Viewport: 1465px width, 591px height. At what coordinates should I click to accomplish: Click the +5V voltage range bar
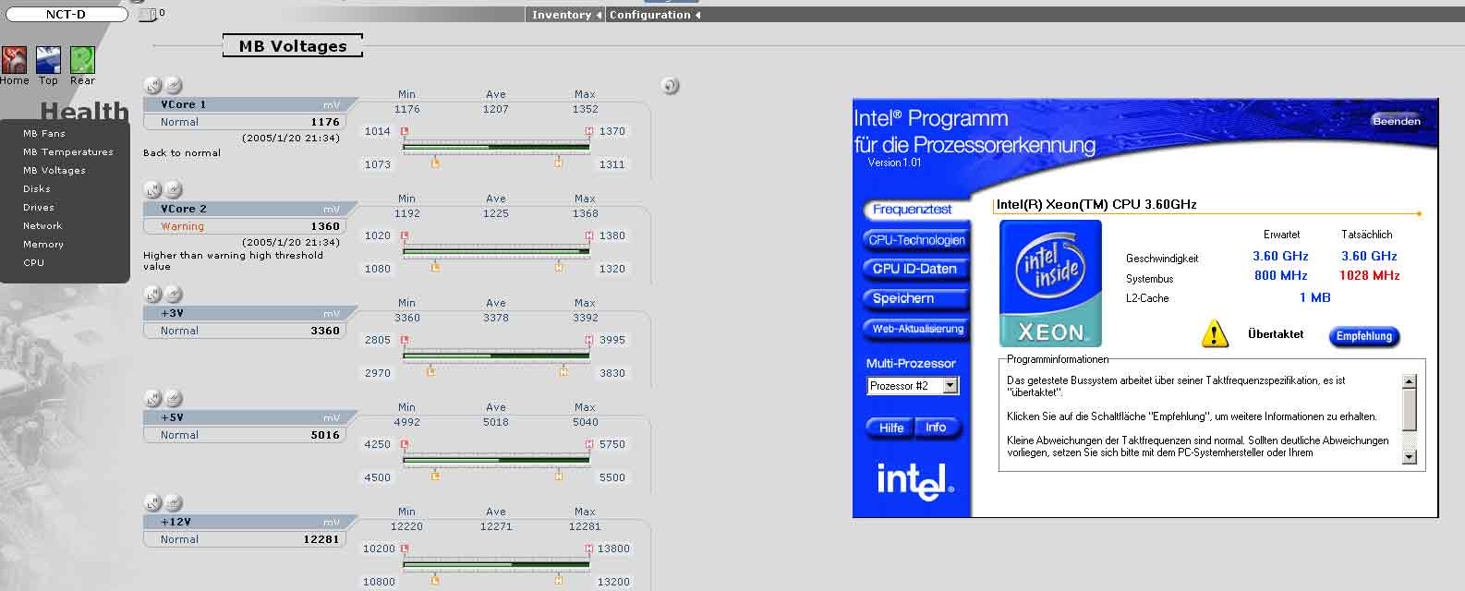click(496, 460)
